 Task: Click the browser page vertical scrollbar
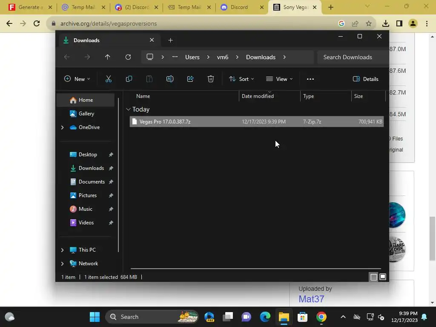tap(432, 239)
